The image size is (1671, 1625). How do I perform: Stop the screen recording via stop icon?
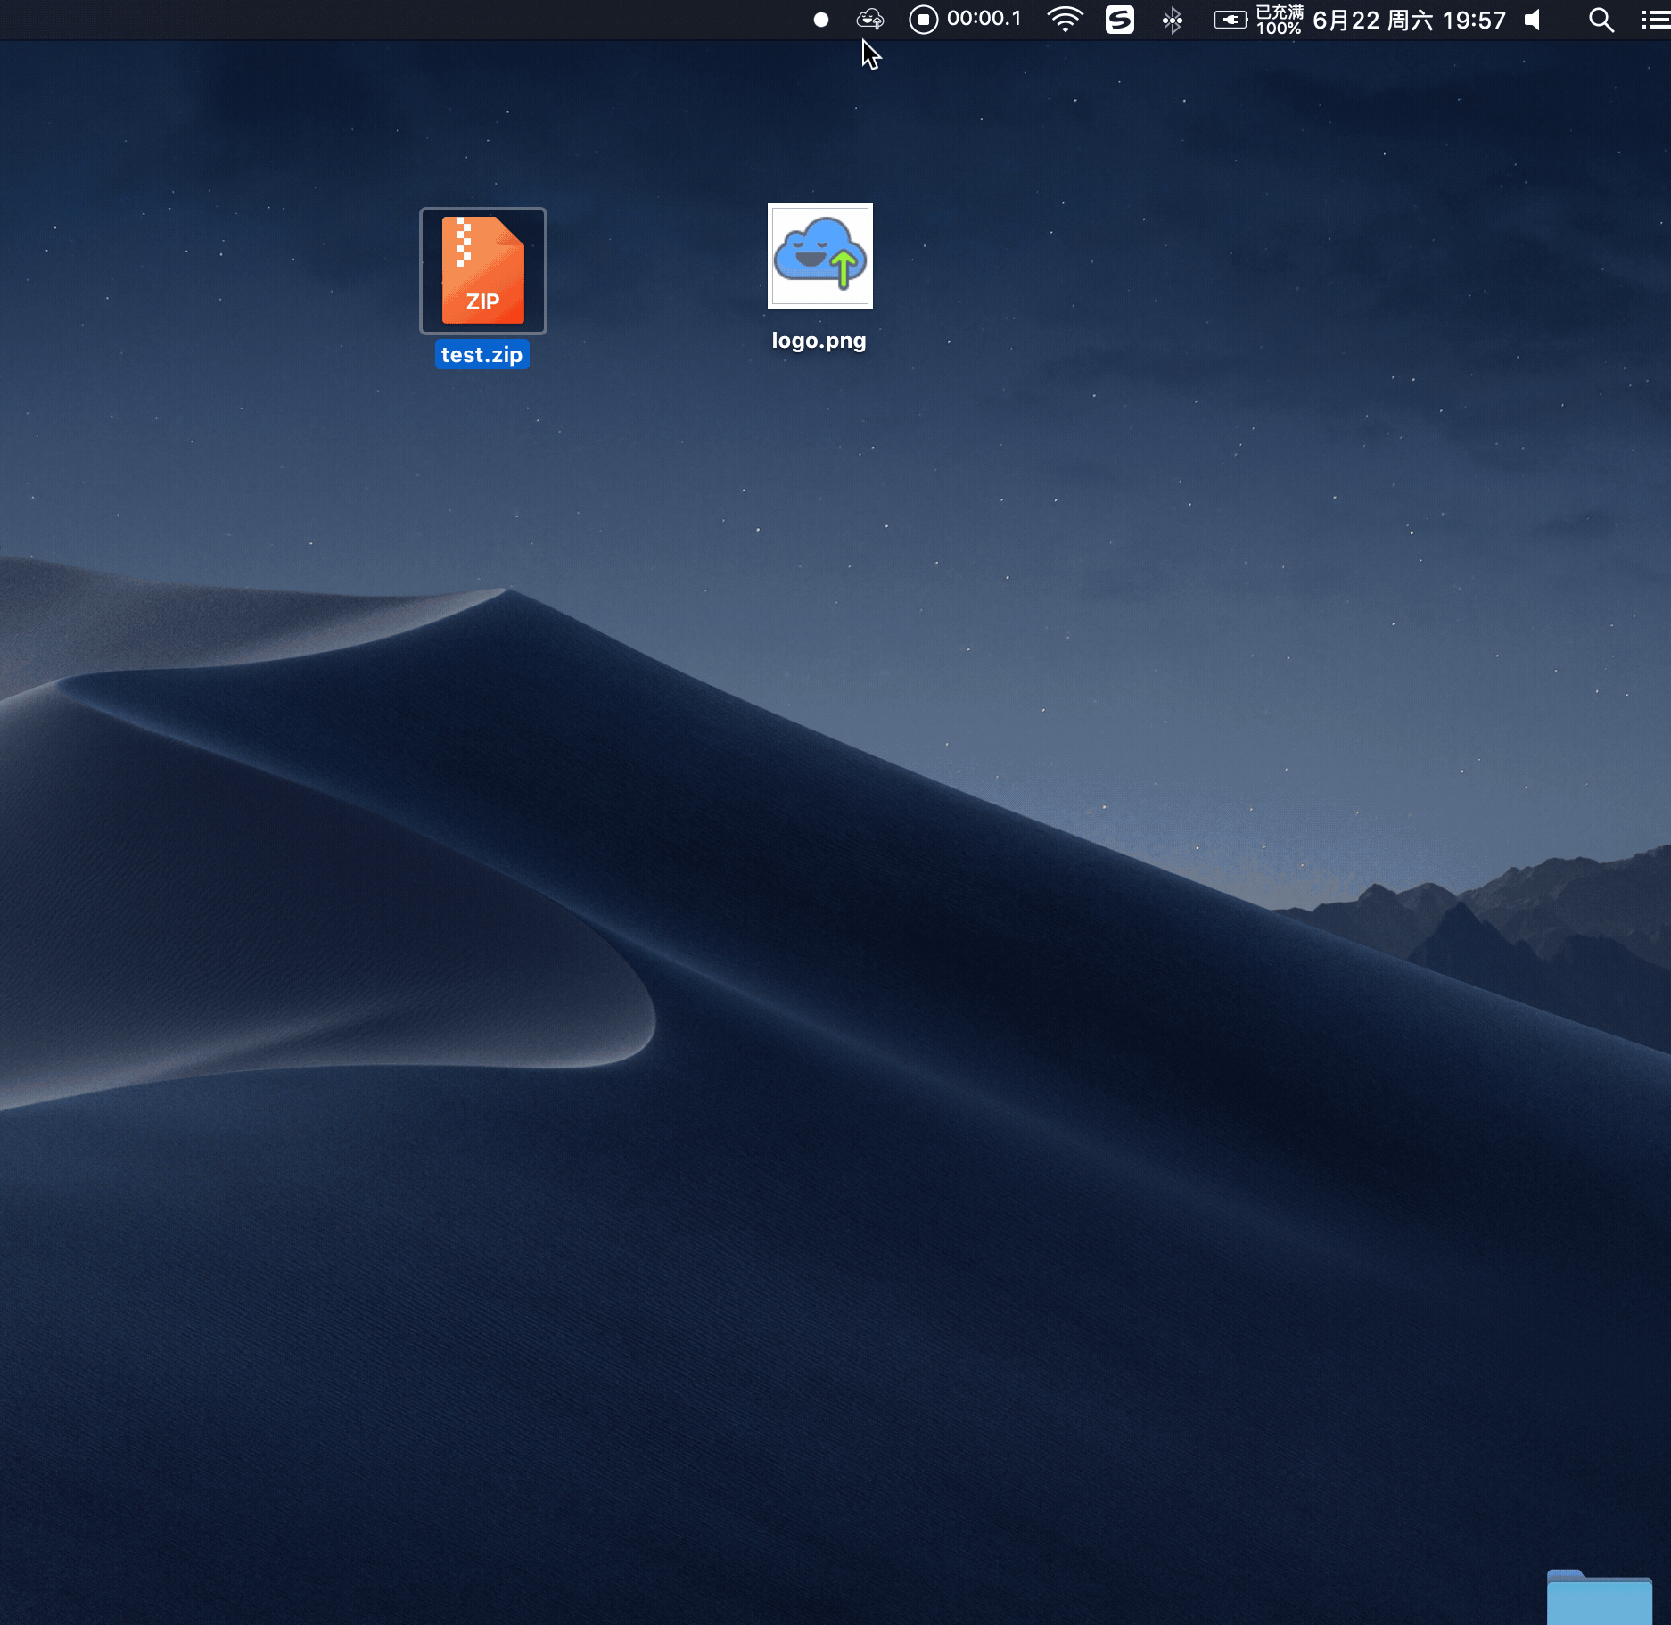coord(923,19)
